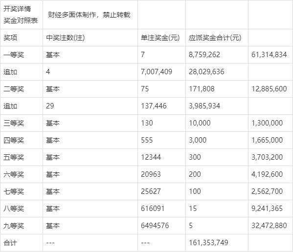
Task: Click the total 12,885,600
Action: click(x=269, y=89)
